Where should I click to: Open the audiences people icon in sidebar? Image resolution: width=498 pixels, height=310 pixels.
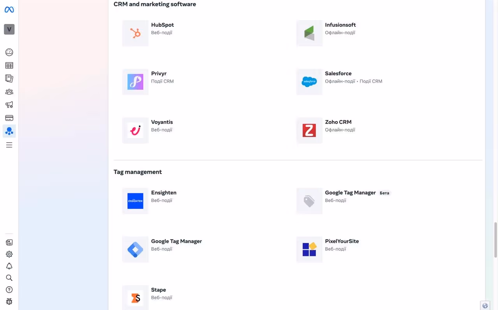tap(9, 92)
